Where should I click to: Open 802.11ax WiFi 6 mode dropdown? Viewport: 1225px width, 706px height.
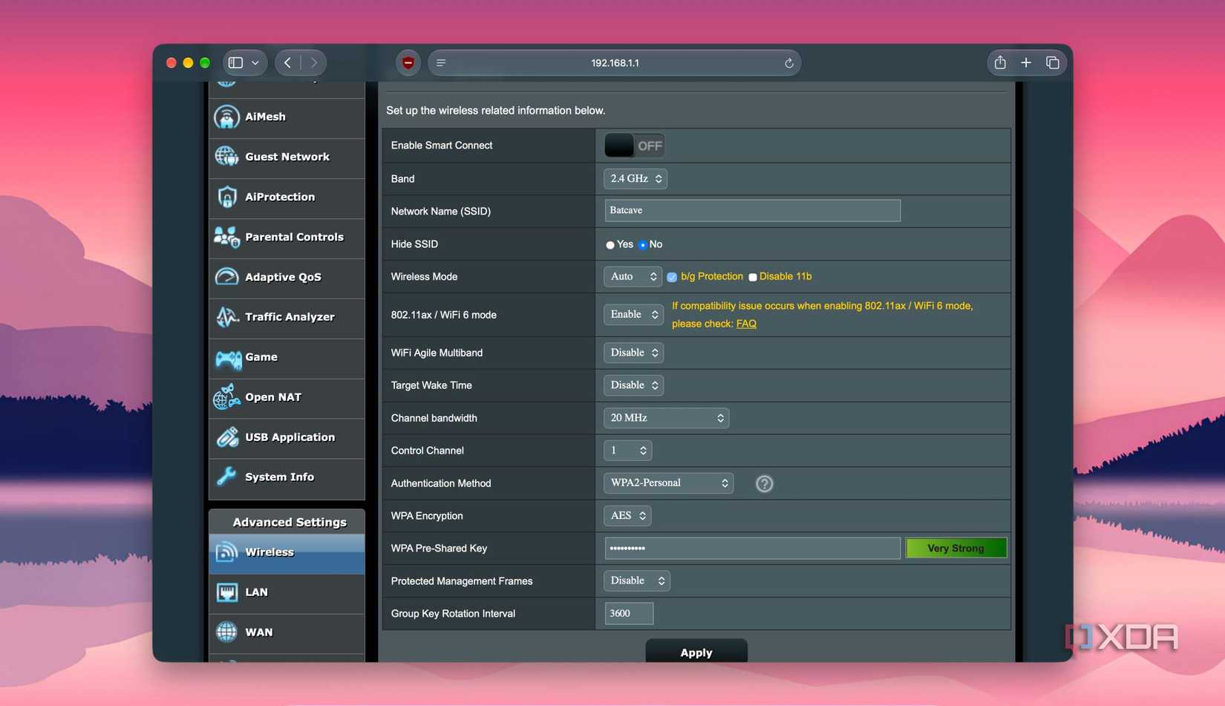point(633,315)
